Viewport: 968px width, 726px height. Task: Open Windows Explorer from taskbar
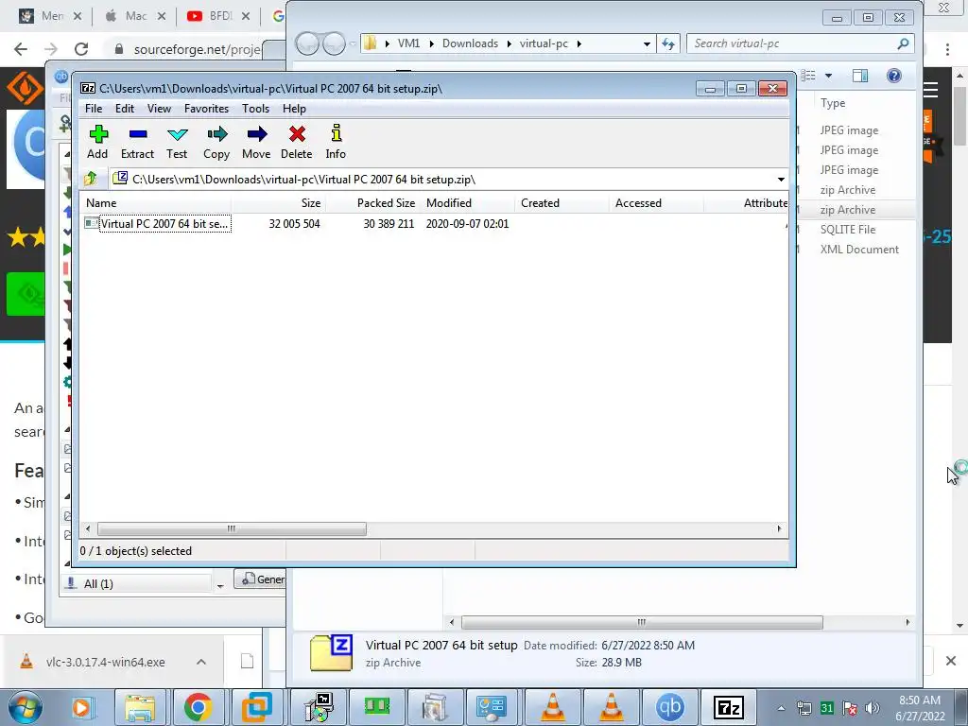(140, 707)
